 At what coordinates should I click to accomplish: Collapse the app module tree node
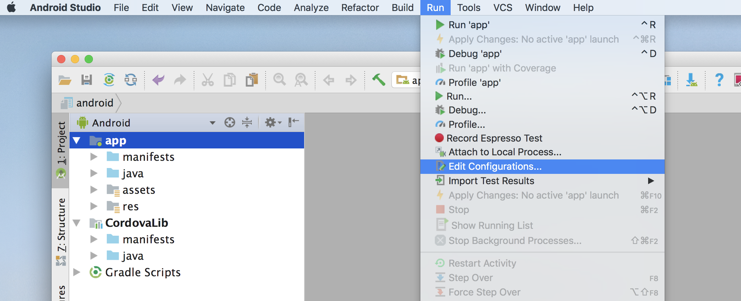(x=76, y=141)
